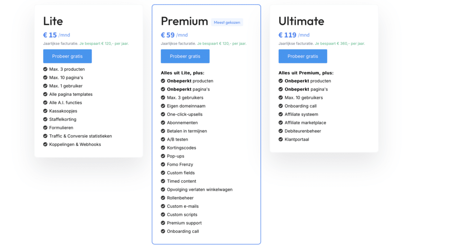Click the Meest gekozen badge
Image resolution: width=451 pixels, height=250 pixels.
pyautogui.click(x=227, y=22)
